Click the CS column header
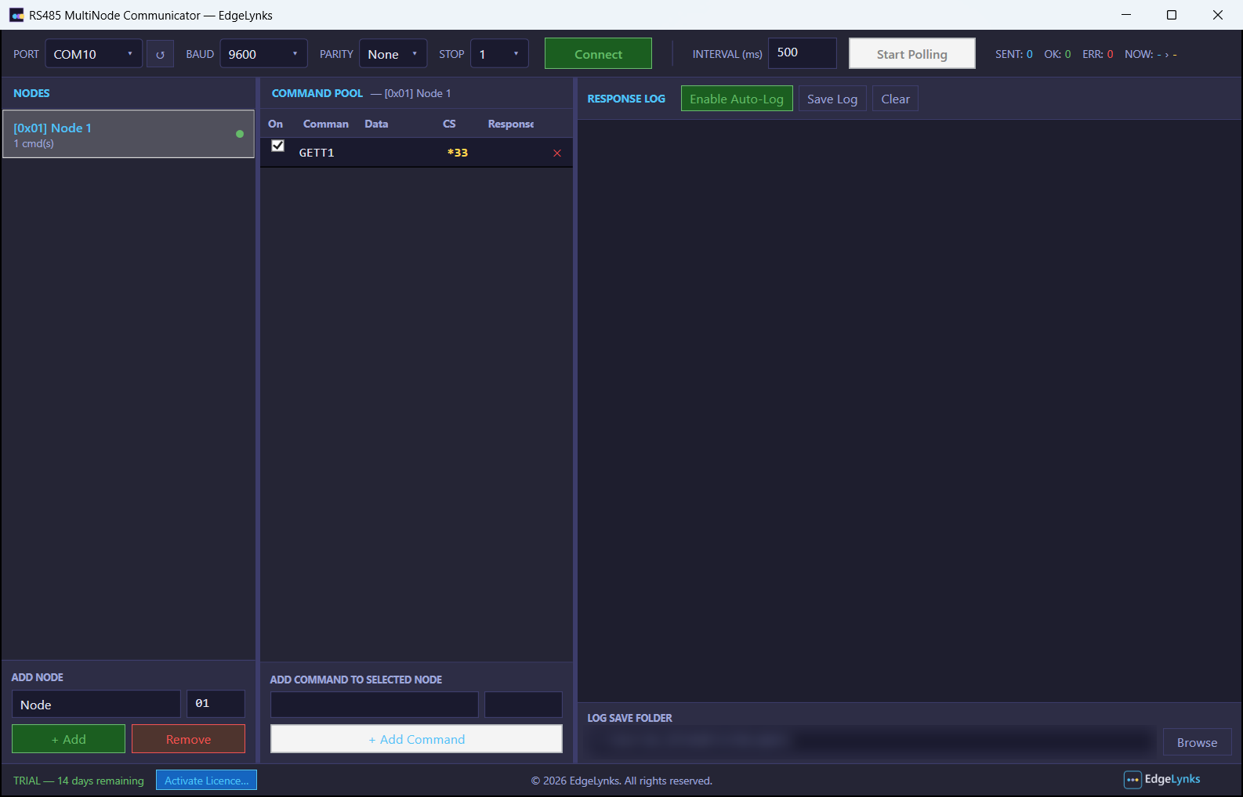 (x=449, y=124)
